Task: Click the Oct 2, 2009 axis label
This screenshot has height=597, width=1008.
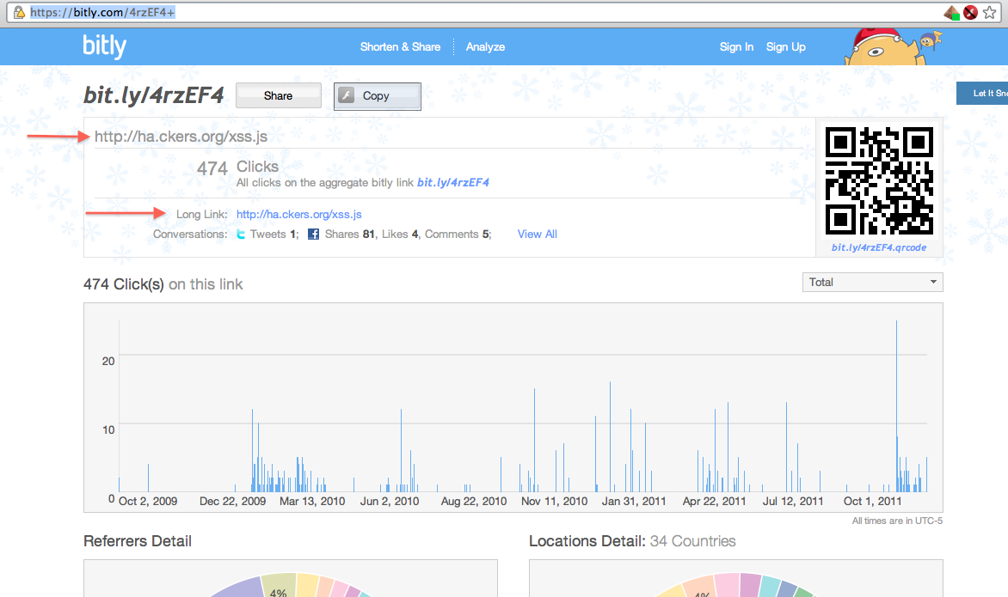Action: [148, 502]
